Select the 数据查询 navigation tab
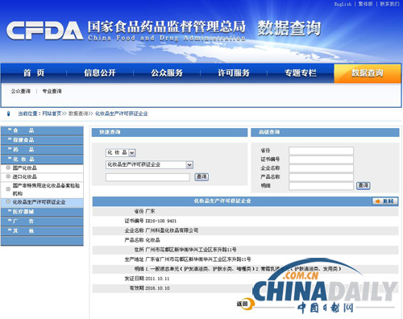Screen dimensions: 403x319 click(x=368, y=72)
